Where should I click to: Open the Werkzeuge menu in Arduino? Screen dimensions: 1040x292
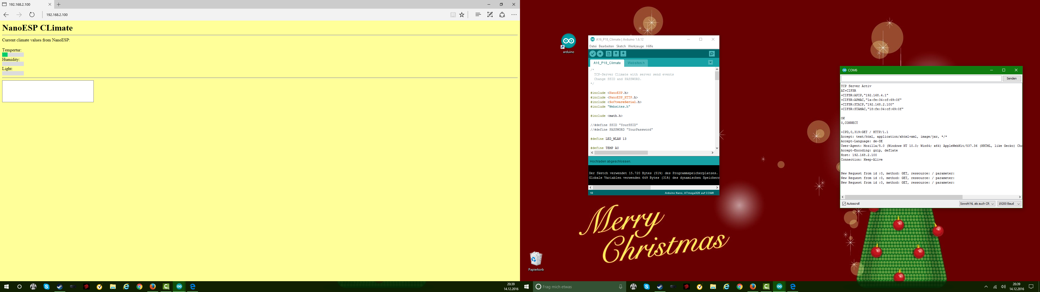click(x=636, y=47)
